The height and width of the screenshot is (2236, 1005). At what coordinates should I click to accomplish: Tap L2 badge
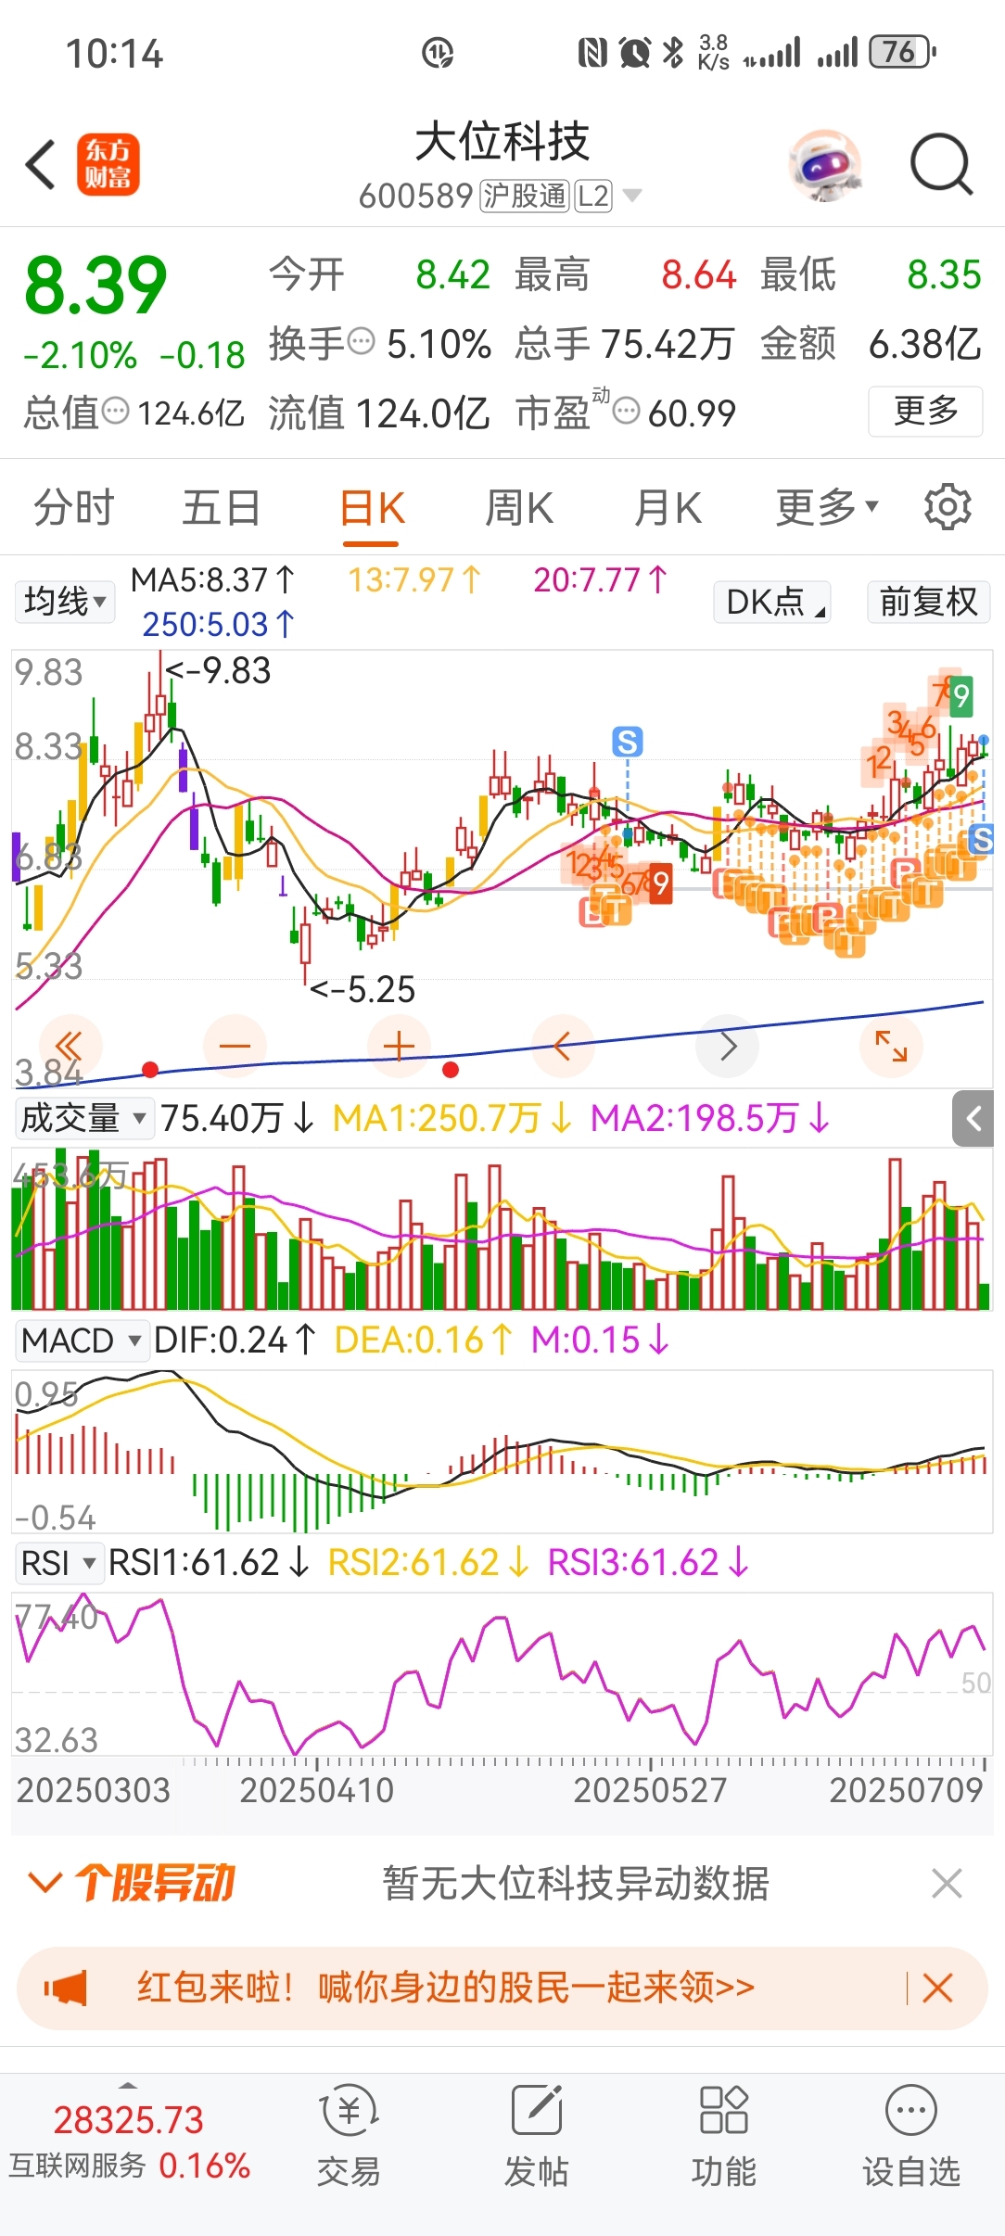pyautogui.click(x=593, y=196)
